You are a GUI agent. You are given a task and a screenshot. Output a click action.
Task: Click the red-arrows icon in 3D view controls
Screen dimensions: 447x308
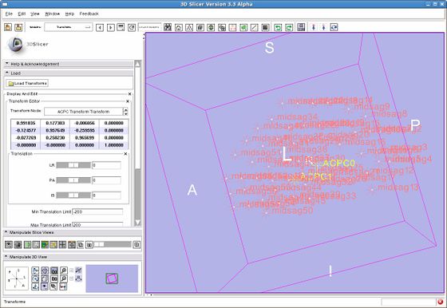63,286
